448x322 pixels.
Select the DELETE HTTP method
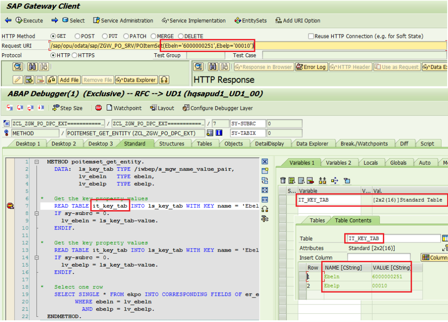pyautogui.click(x=181, y=36)
